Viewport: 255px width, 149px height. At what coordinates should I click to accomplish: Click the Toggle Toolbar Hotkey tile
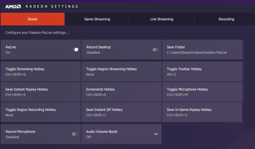coord(202,71)
